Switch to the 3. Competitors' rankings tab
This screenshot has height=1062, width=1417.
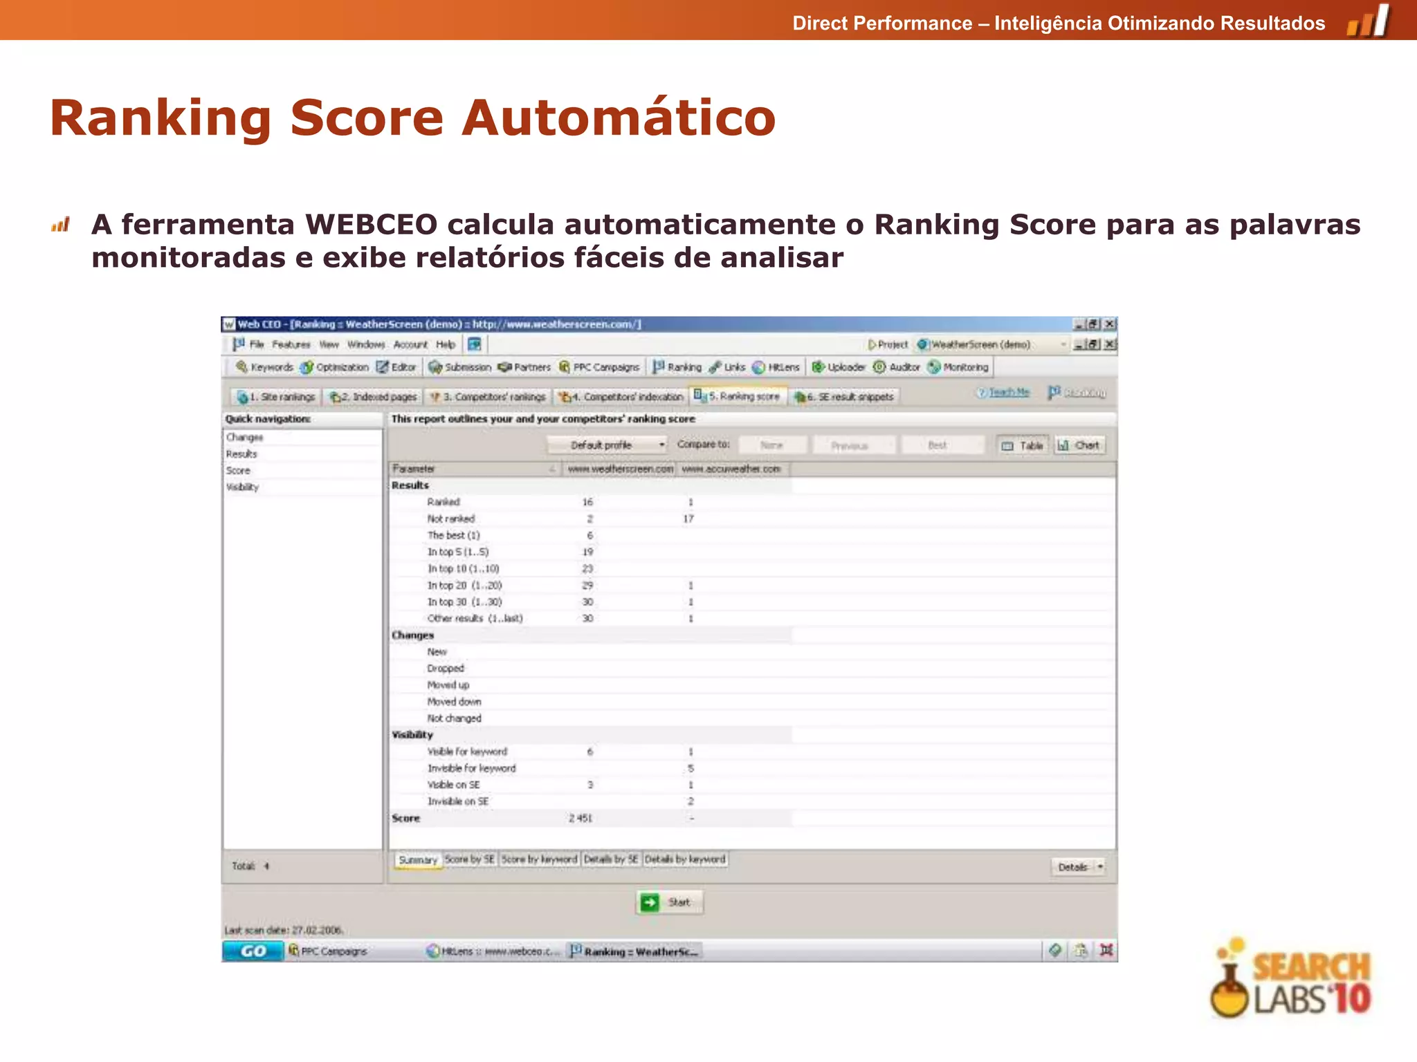click(487, 397)
